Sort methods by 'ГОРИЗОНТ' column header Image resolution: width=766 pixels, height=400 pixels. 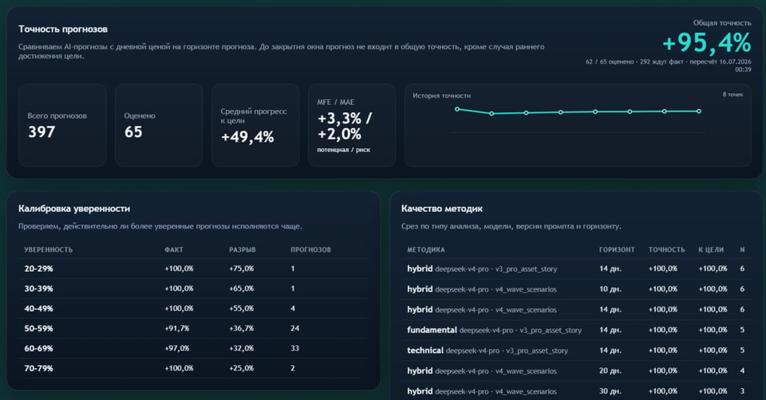(617, 249)
